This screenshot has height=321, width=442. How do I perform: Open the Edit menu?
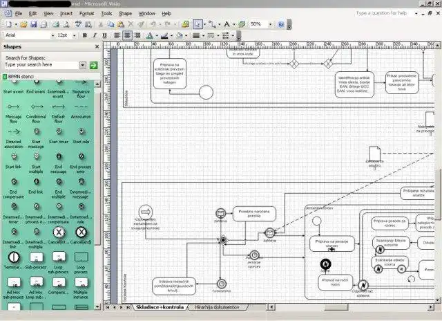point(32,14)
